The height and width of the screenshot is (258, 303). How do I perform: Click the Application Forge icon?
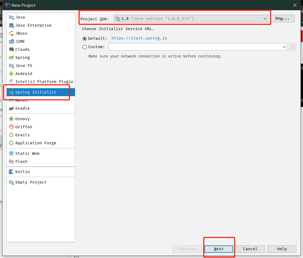point(11,143)
